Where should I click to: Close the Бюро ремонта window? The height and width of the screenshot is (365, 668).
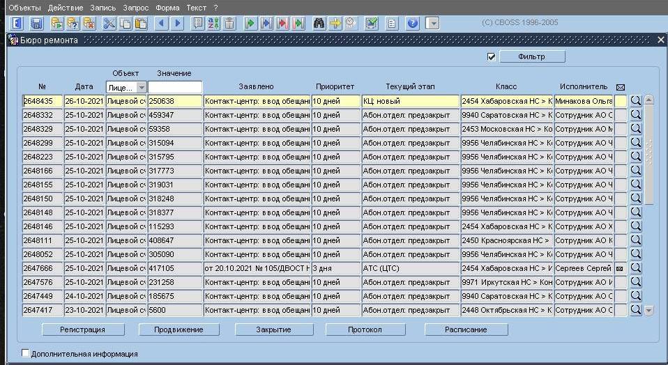(x=661, y=40)
